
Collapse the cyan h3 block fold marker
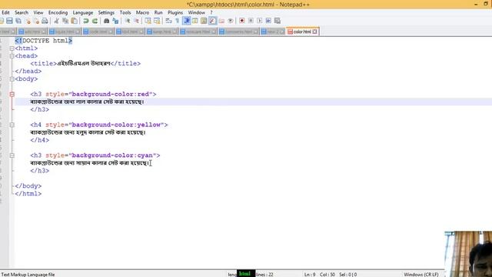[x=12, y=155]
